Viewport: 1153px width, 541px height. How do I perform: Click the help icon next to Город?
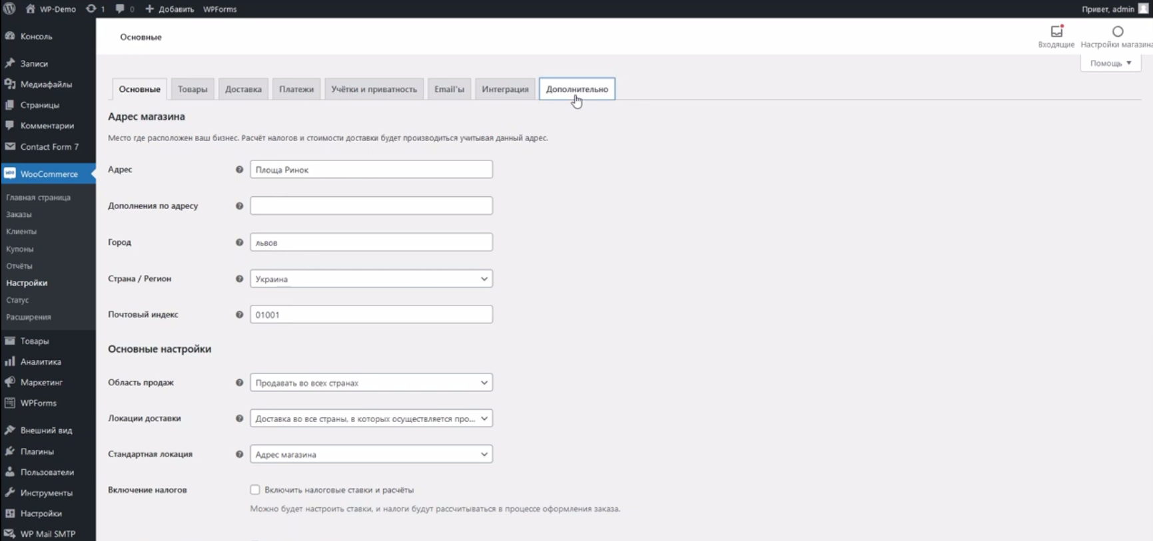[239, 242]
